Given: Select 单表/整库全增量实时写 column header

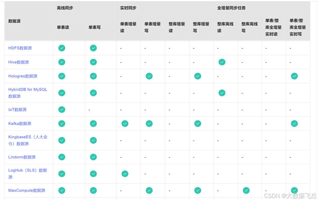Looking at the screenshot, I should [298, 27].
